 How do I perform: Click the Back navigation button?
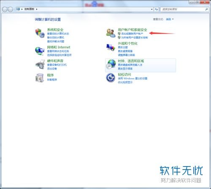(5, 9)
